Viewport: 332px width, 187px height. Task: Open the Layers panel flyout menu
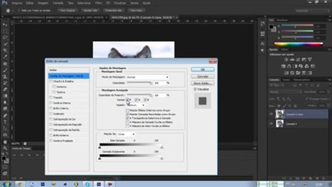[329, 80]
